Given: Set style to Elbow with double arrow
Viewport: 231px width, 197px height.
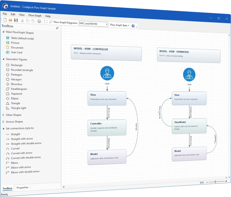Looking at the screenshot, I should [23, 172].
